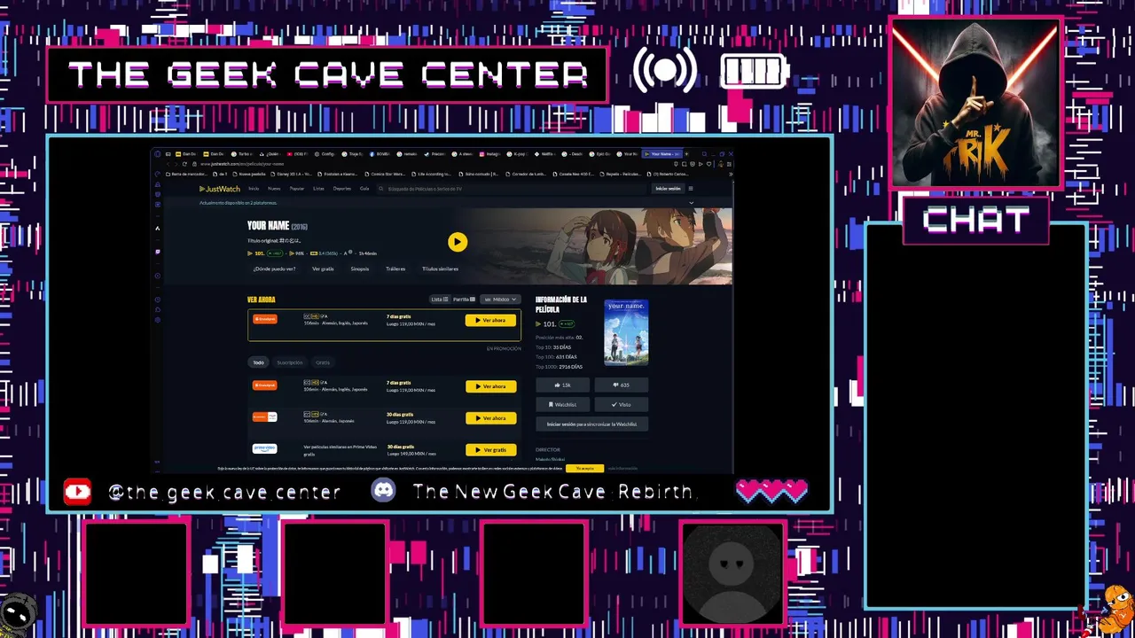1135x638 pixels.
Task: Click Ver ahora on the 30 días gratis Crunchyroll row
Action: [490, 418]
